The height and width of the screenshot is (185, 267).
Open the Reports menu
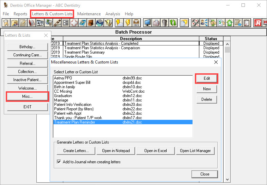click(x=20, y=14)
